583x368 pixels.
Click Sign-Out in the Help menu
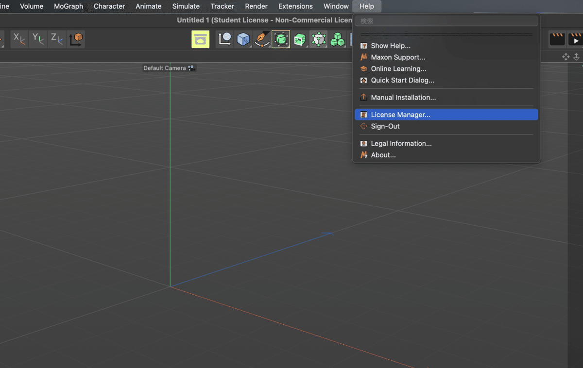[x=385, y=126]
